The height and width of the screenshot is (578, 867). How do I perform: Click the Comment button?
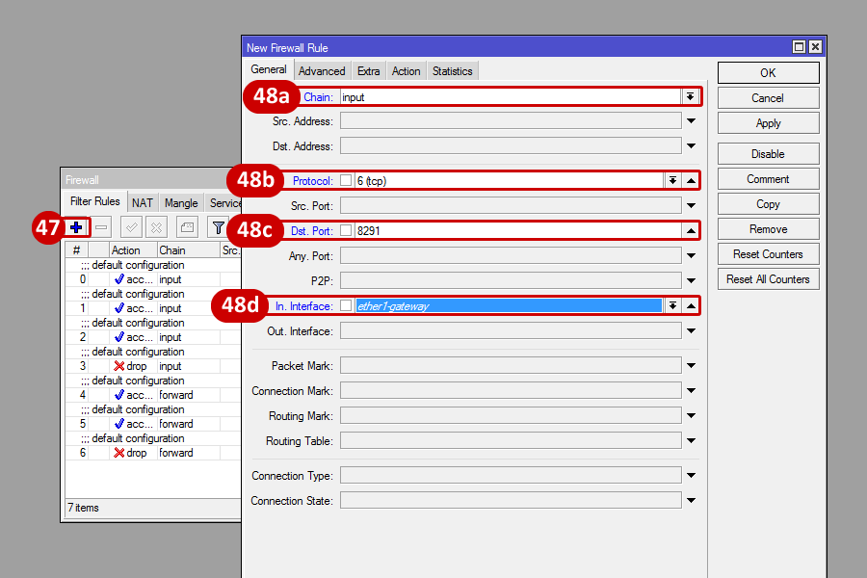[768, 178]
